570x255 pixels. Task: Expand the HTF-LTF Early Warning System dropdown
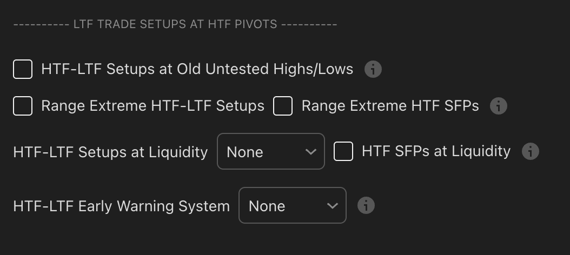(292, 206)
